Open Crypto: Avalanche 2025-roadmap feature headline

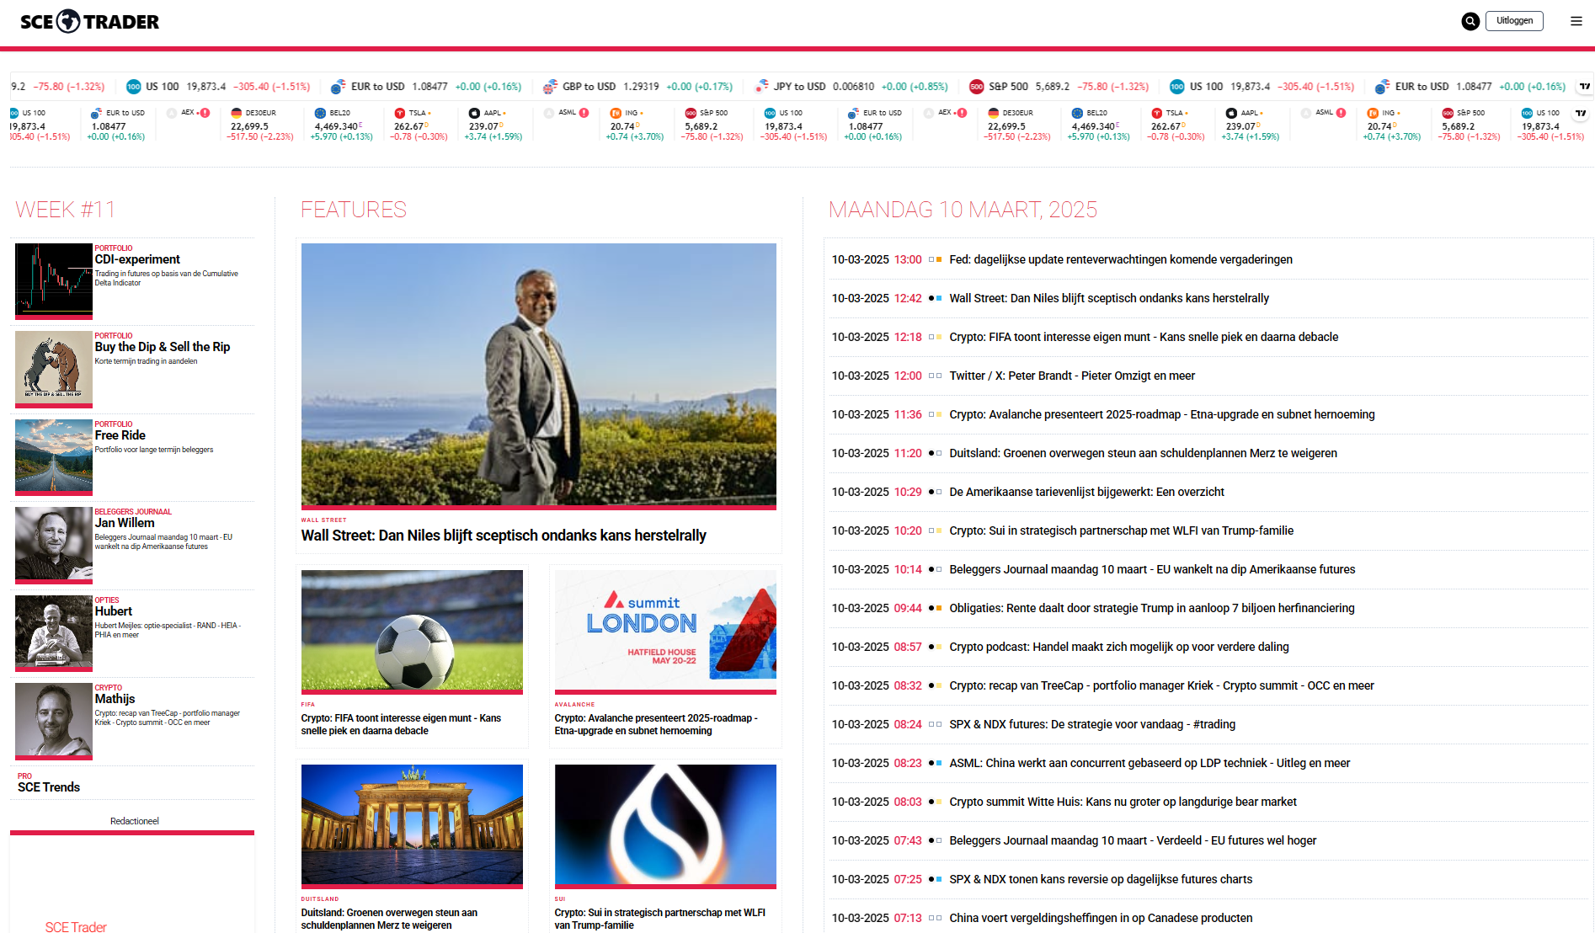click(x=657, y=724)
